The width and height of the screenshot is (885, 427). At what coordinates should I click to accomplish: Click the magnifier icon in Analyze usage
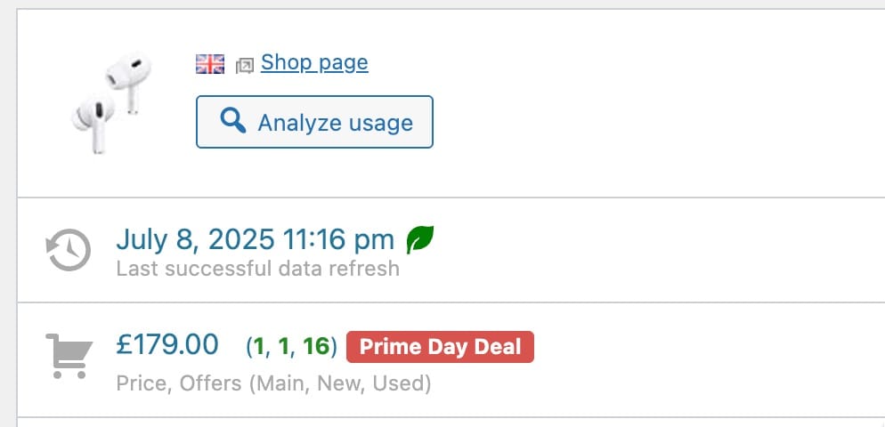232,121
